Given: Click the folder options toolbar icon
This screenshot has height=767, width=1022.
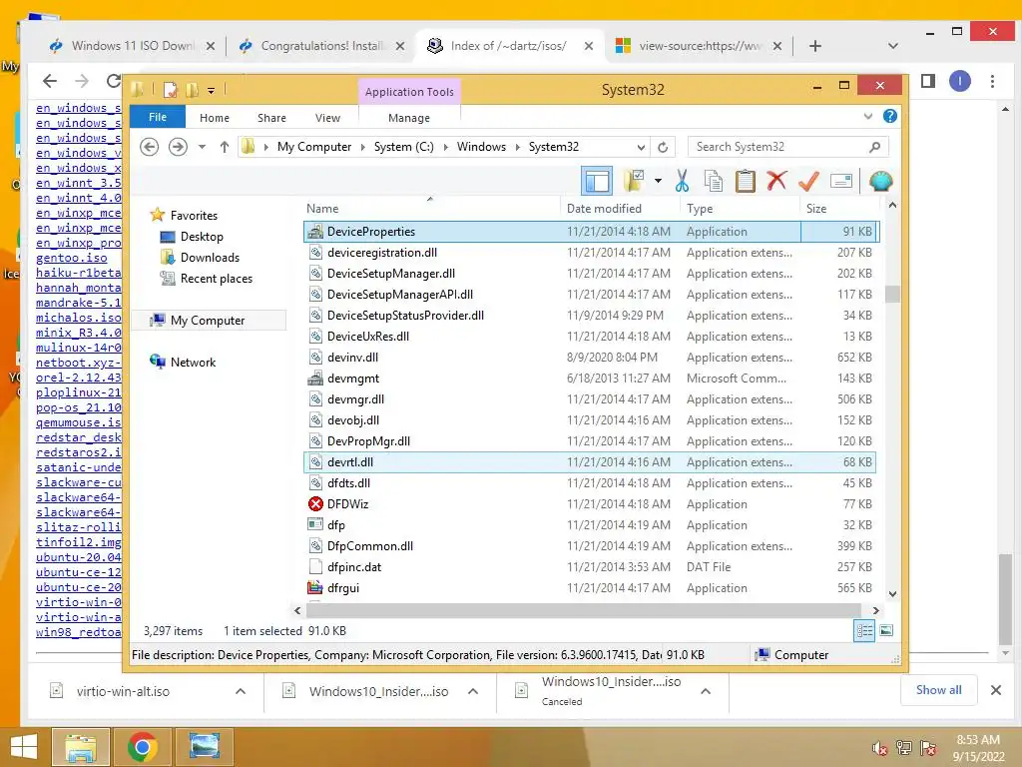Looking at the screenshot, I should [x=634, y=181].
